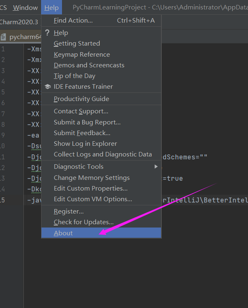Switch to the pycharm64 editor tab
The height and width of the screenshot is (308, 248).
pyautogui.click(x=21, y=37)
